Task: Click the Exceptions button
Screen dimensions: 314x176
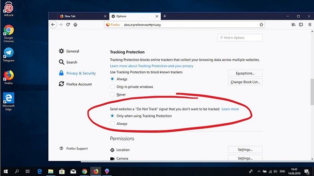Action: (x=245, y=73)
